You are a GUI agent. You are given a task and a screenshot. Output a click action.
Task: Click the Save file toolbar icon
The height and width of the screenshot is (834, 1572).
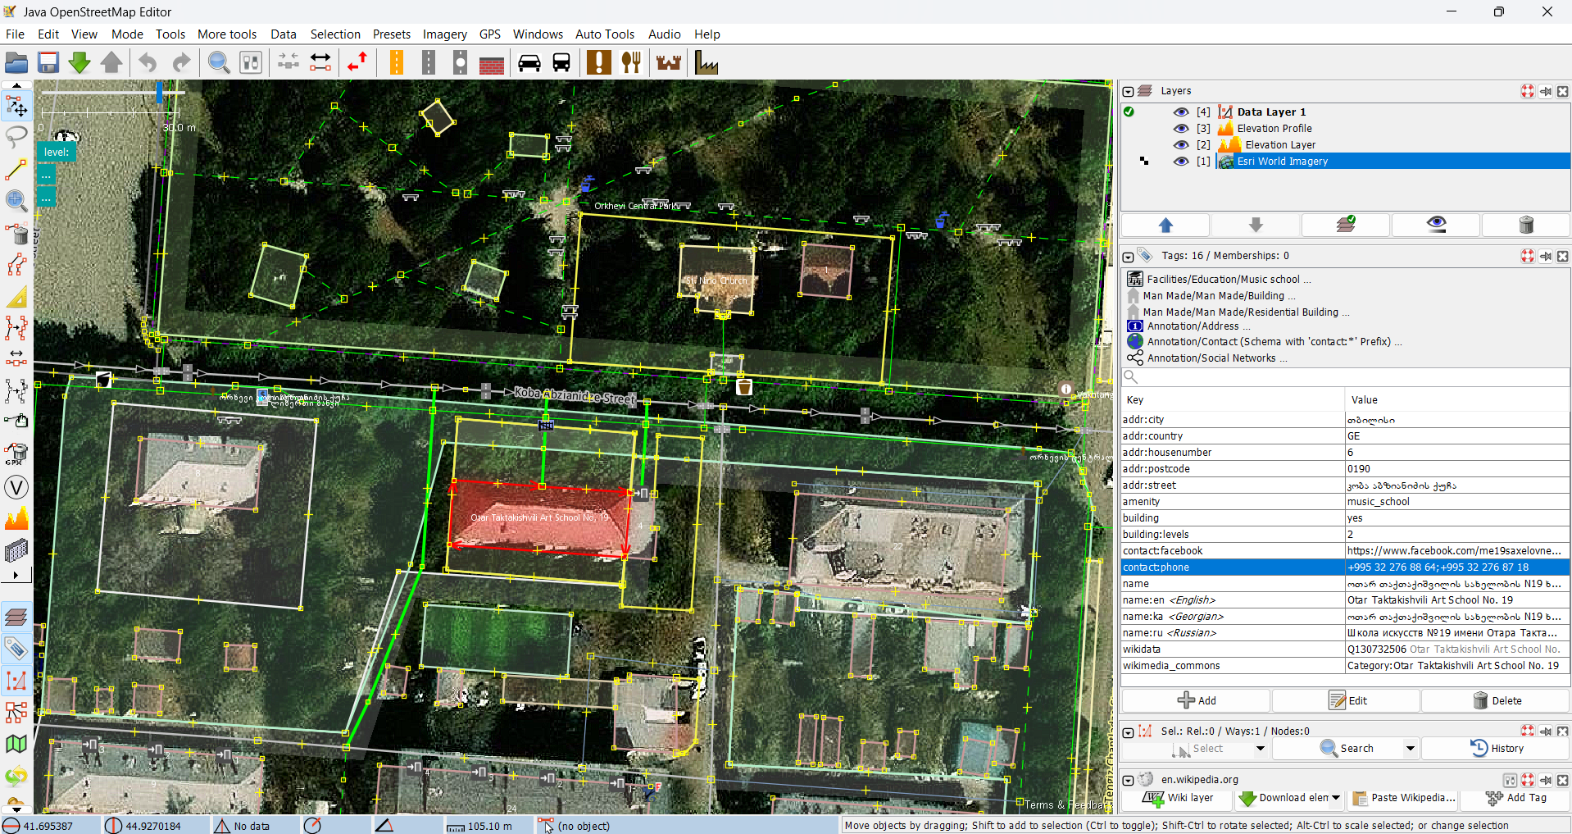pyautogui.click(x=48, y=63)
